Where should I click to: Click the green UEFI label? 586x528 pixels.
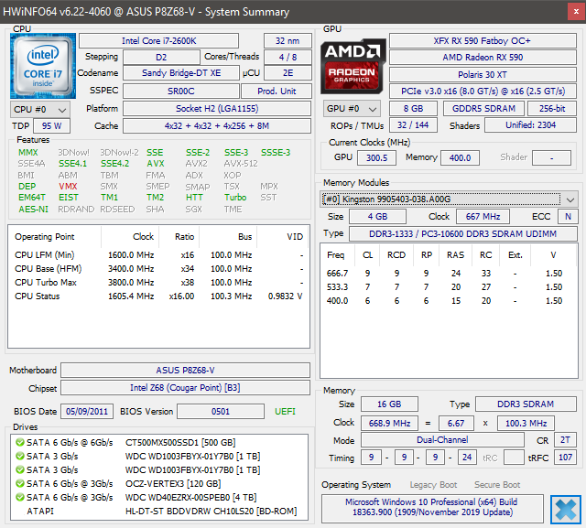point(285,412)
